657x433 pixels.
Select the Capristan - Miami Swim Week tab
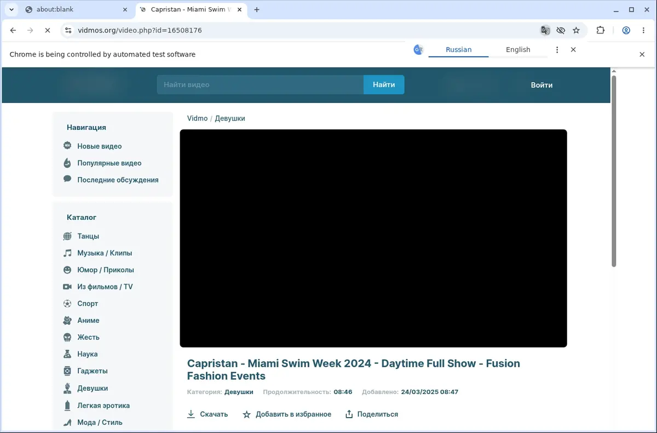point(192,9)
